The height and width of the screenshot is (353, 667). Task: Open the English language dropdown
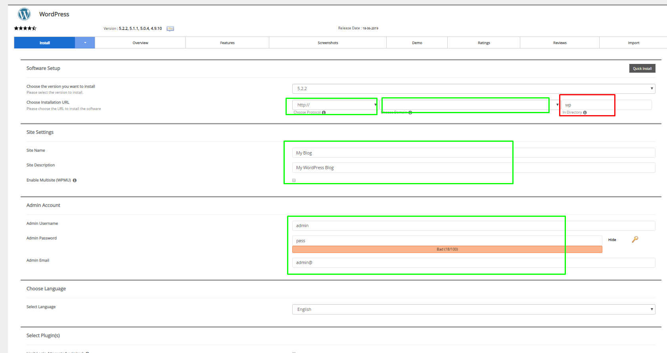(x=473, y=309)
